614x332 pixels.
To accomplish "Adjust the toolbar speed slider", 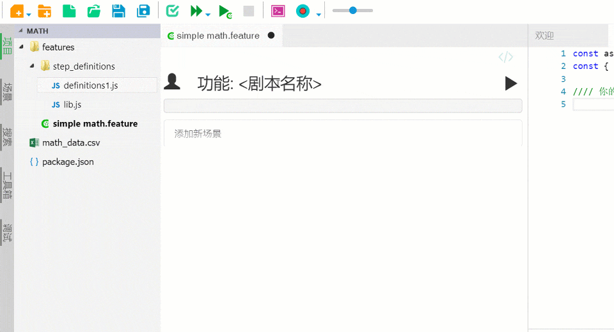I will pos(352,11).
